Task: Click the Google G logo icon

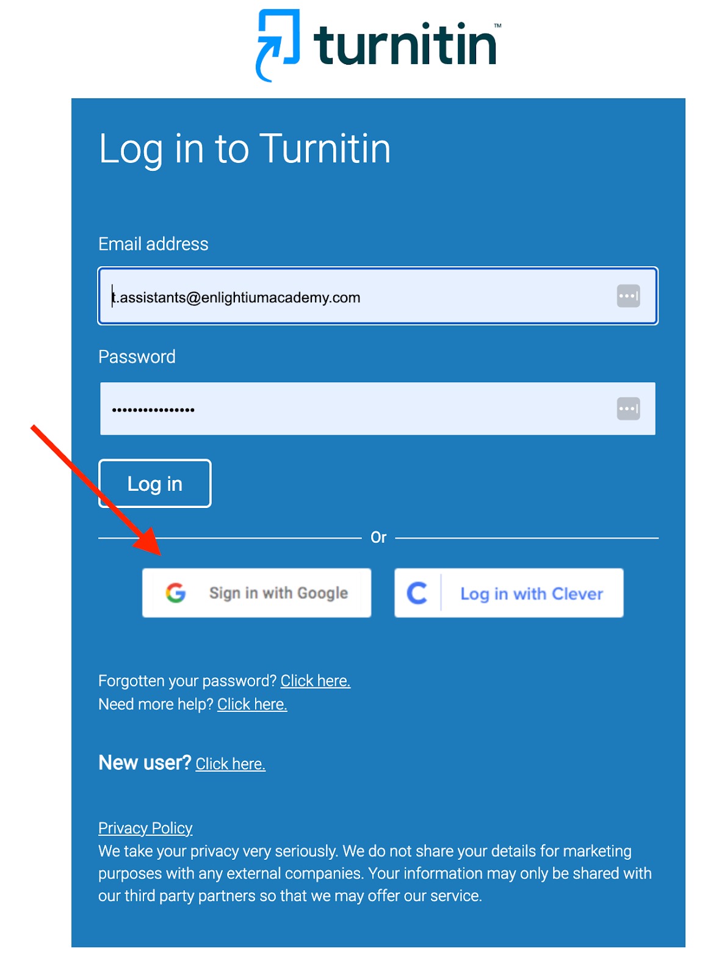Action: pos(176,593)
